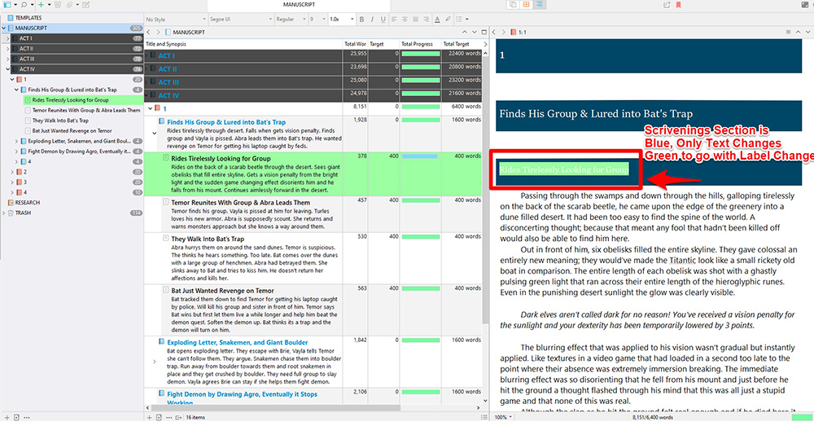814x426 pixels.
Task: Click outliner header previous document arrow
Action: point(465,33)
